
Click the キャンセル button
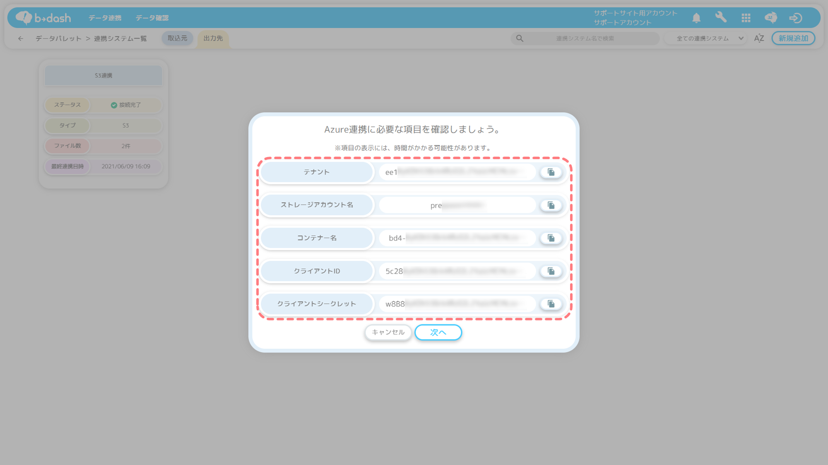pos(388,332)
